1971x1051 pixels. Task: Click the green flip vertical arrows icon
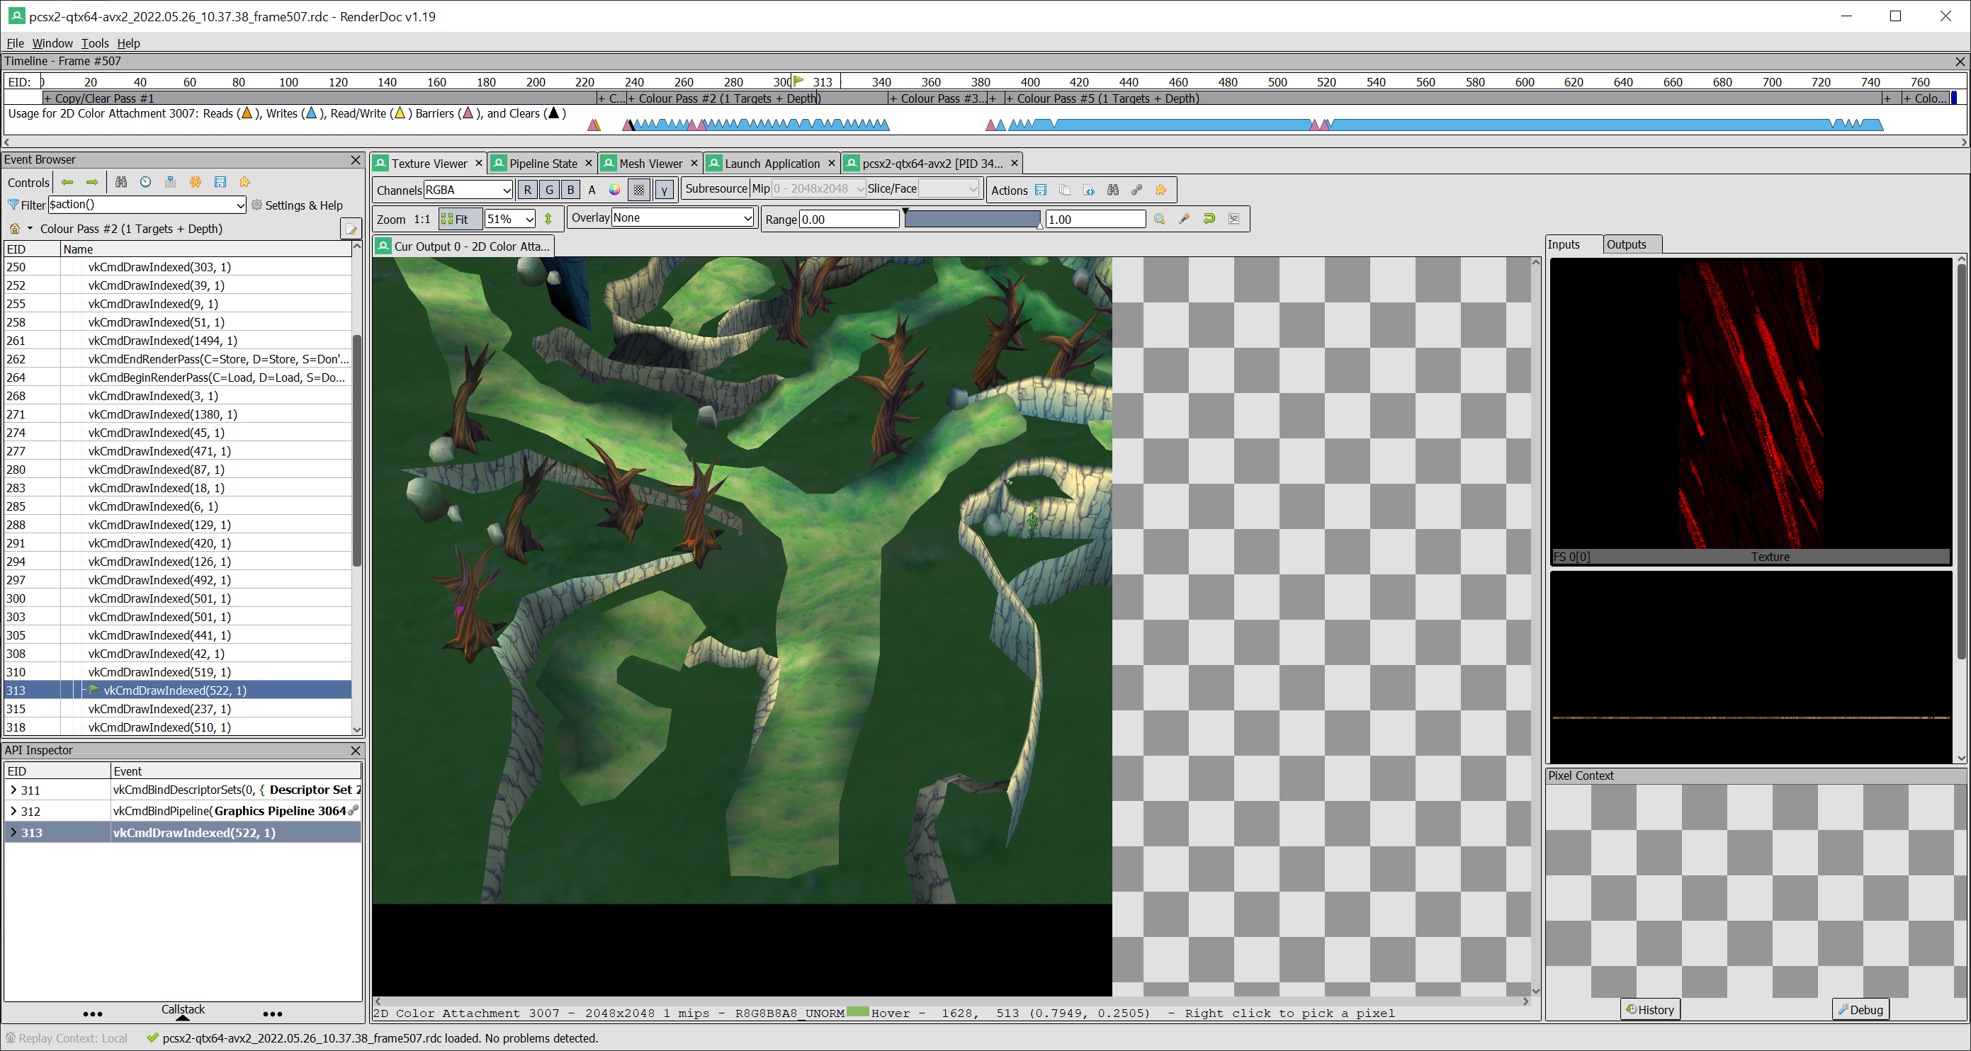pos(548,219)
